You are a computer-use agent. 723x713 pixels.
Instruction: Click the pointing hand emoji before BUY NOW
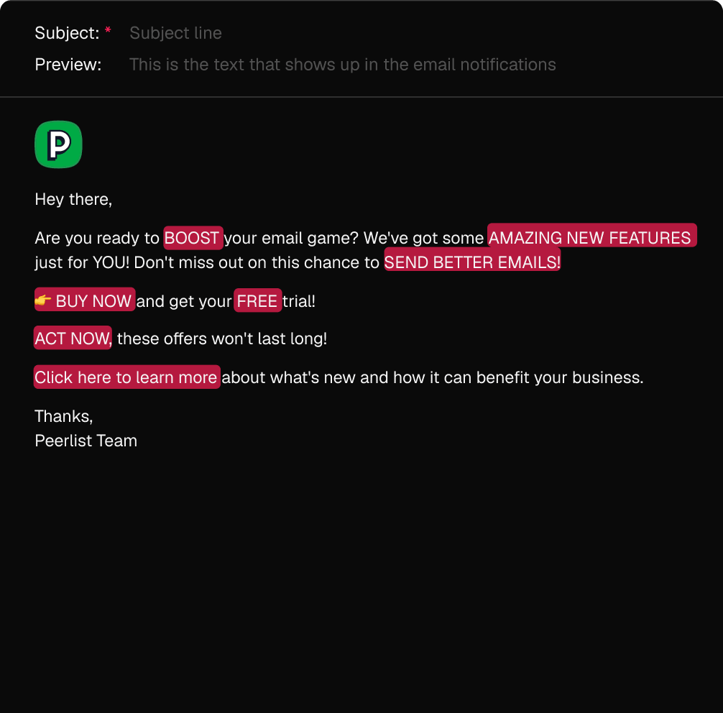tap(43, 300)
